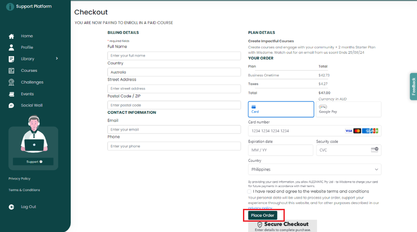Image resolution: width=417 pixels, height=232 pixels.
Task: Click the Support button under avatar
Action: (x=33, y=162)
